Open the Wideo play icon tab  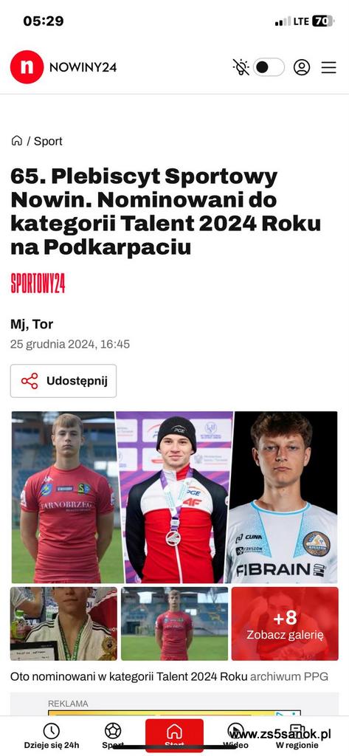[235, 735]
